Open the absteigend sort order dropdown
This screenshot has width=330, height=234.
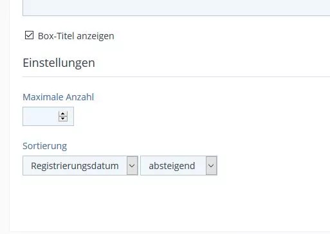(x=179, y=166)
